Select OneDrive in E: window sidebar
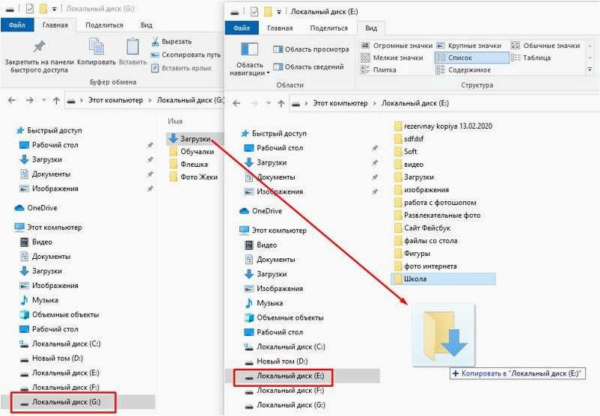Viewport: 600px width, 416px height. [260, 211]
